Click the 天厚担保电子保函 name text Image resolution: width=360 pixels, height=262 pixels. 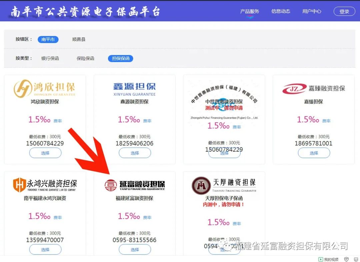click(x=224, y=198)
